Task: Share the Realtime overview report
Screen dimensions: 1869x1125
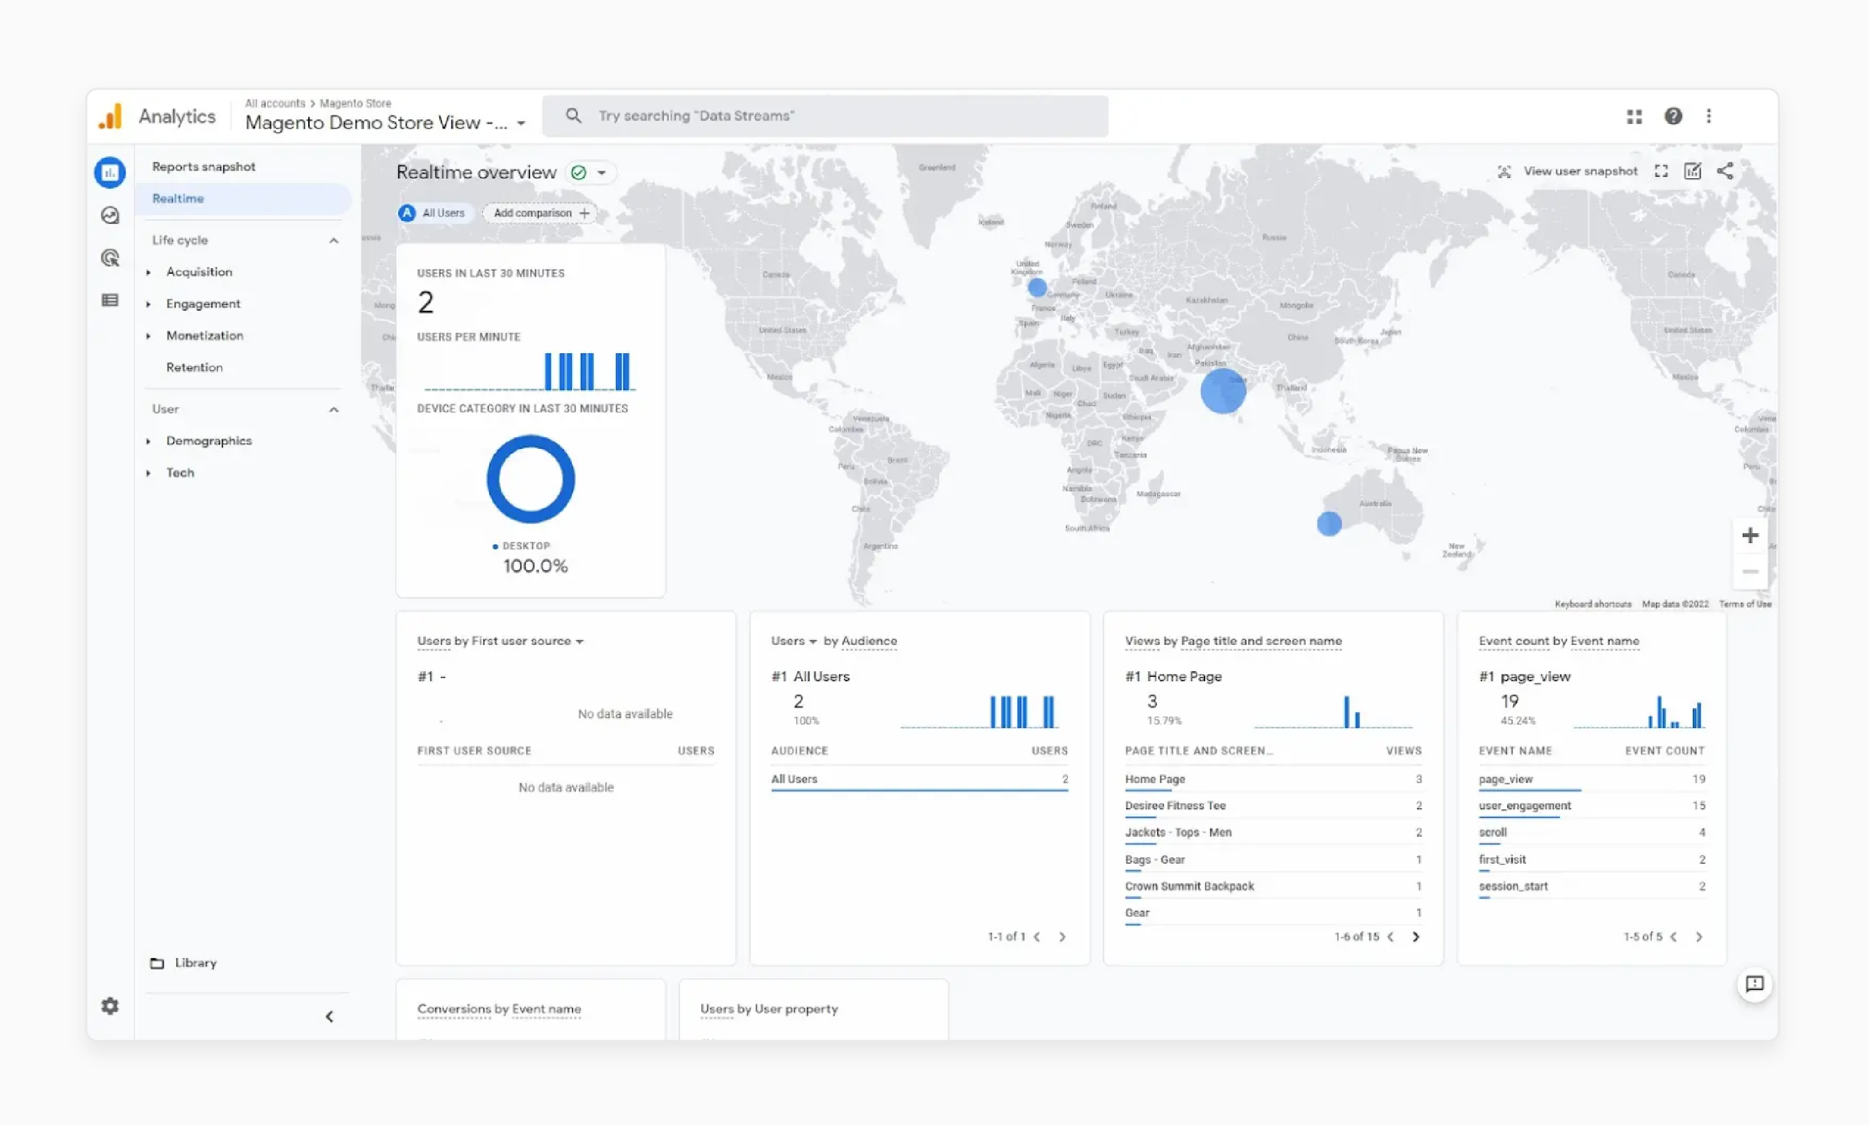Action: [1726, 171]
